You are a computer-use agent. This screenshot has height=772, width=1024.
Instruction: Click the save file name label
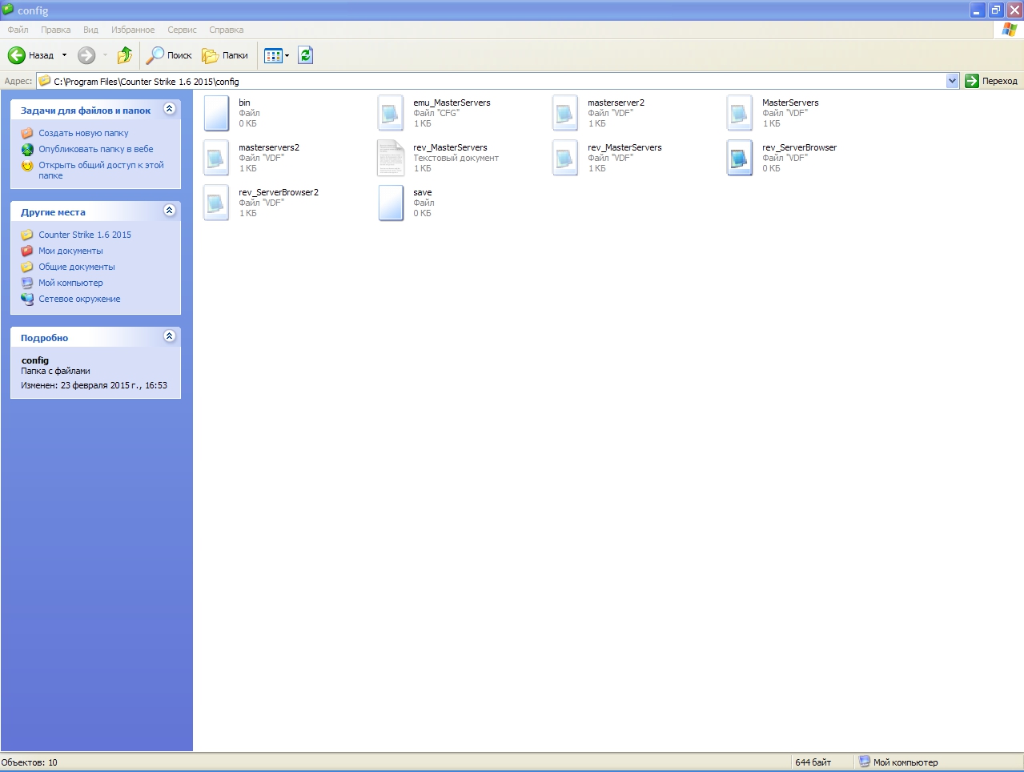[x=422, y=192]
